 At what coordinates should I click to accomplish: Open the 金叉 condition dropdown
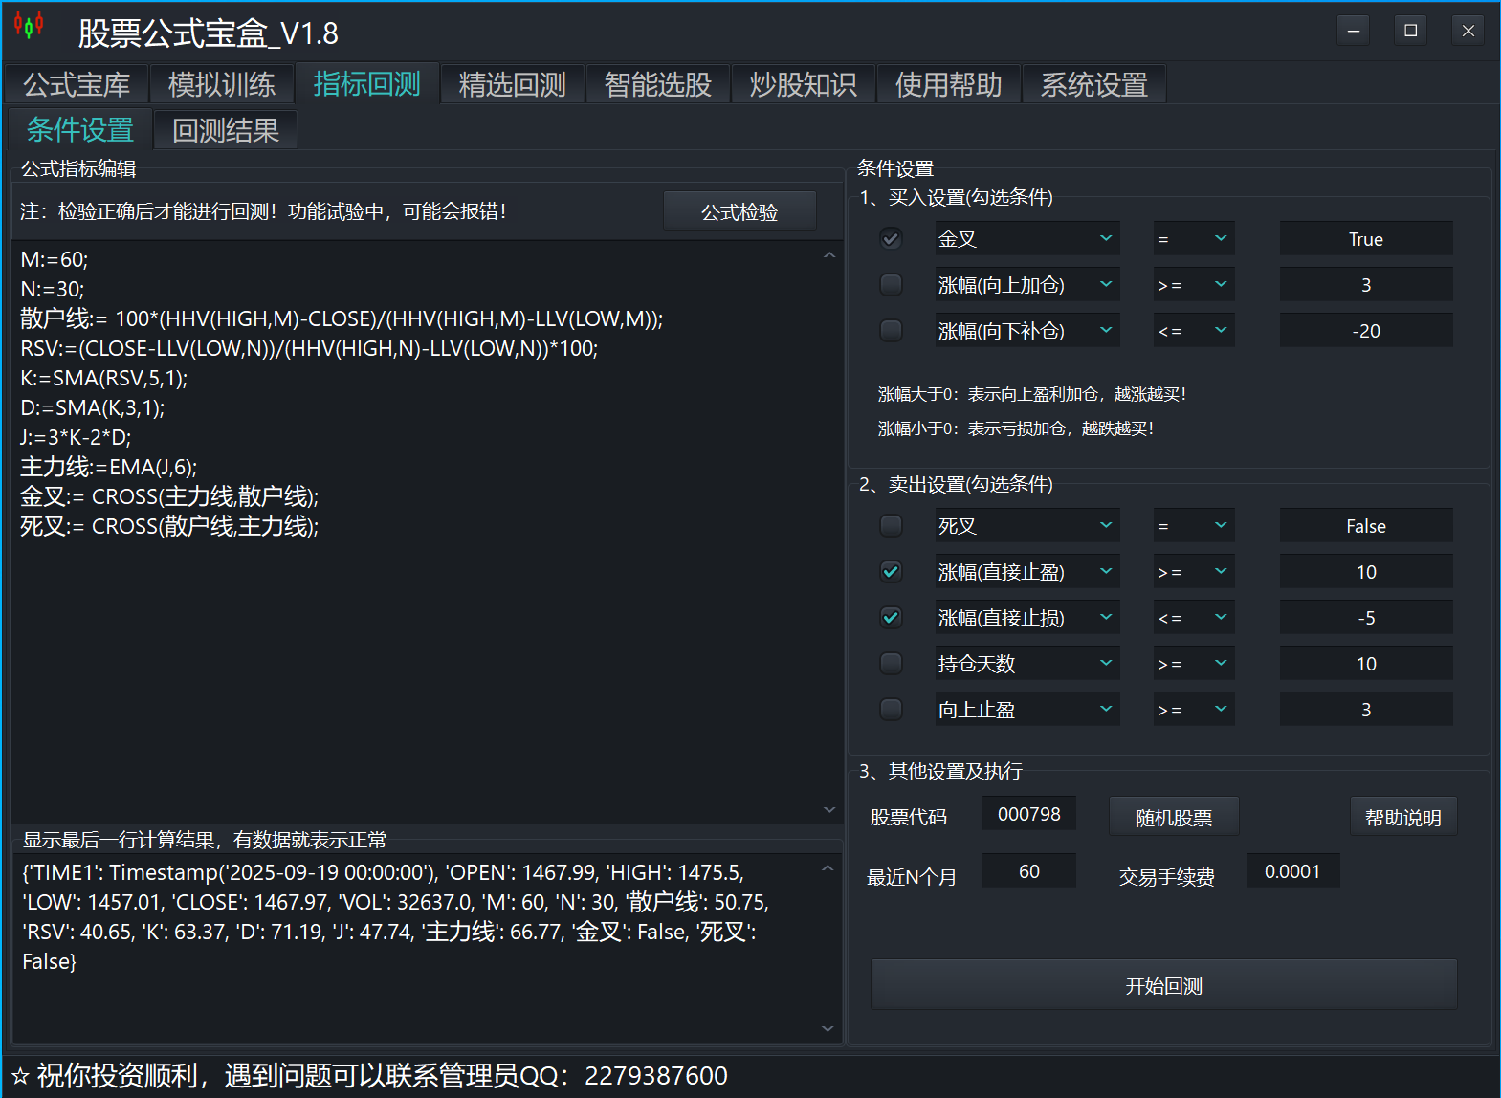1026,238
